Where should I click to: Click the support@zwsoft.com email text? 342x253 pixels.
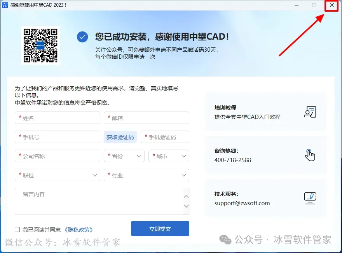tap(242, 203)
